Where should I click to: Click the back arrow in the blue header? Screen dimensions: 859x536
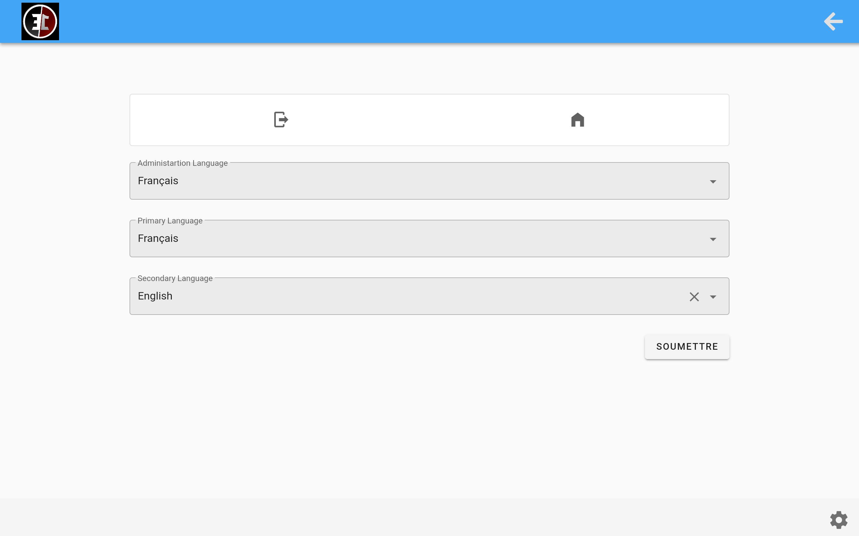(x=832, y=21)
